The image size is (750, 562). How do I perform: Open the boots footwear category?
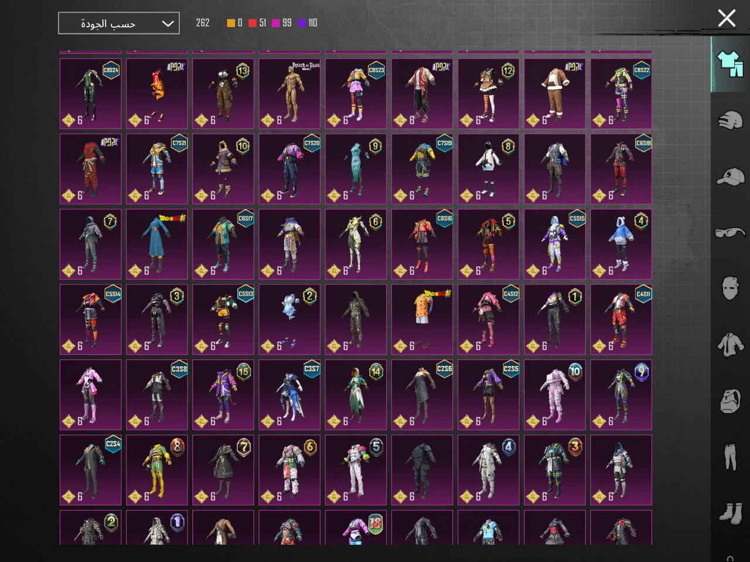pyautogui.click(x=729, y=513)
